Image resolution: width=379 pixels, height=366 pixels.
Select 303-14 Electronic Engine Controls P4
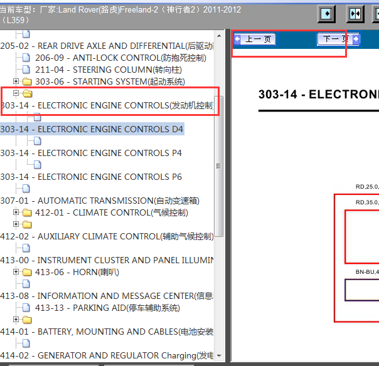[x=91, y=153]
